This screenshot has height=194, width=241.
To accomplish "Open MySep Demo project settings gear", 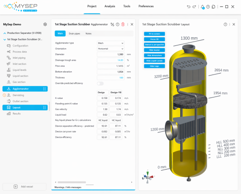I will click(x=45, y=24).
